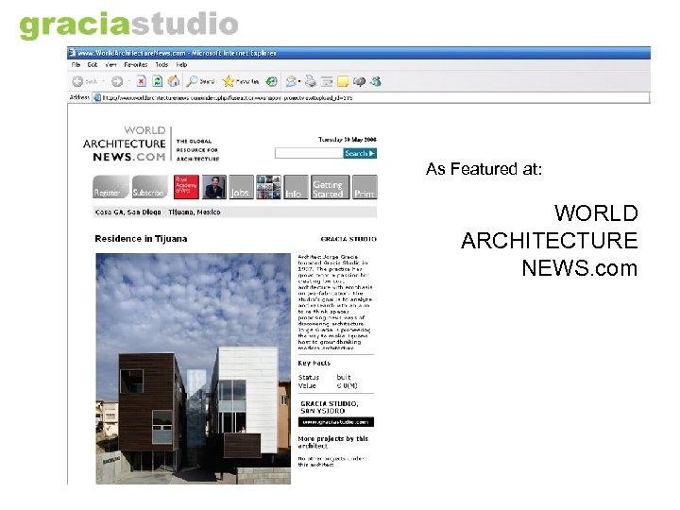This screenshot has height=510, width=680.
Task: Click the Tijuana residence photograph
Action: click(193, 368)
